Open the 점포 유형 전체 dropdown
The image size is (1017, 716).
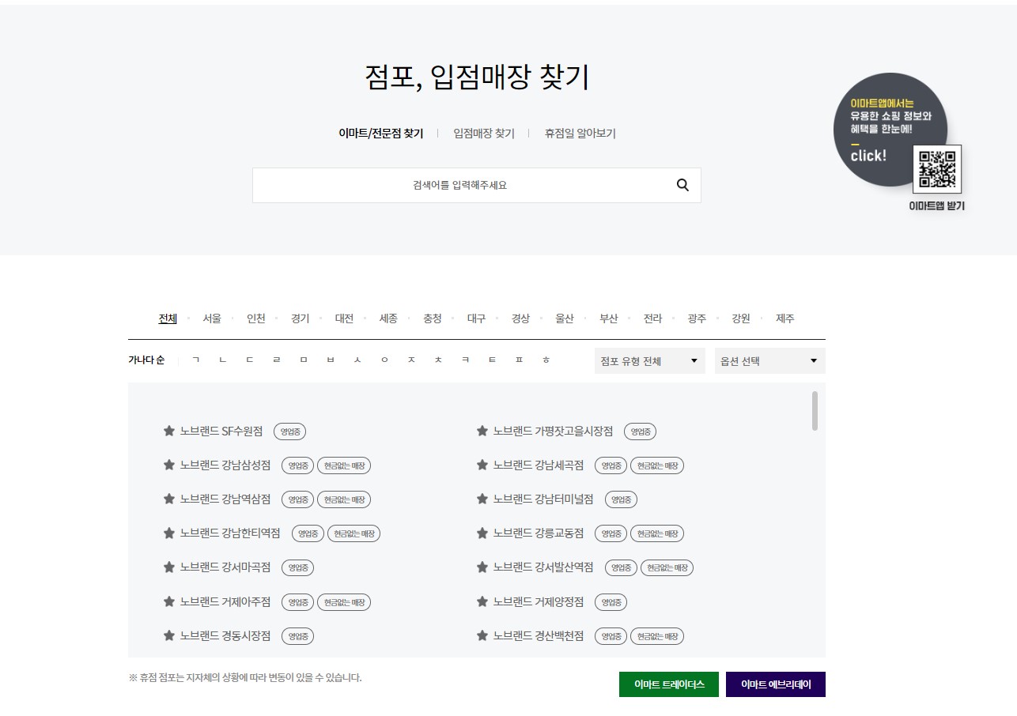coord(649,361)
